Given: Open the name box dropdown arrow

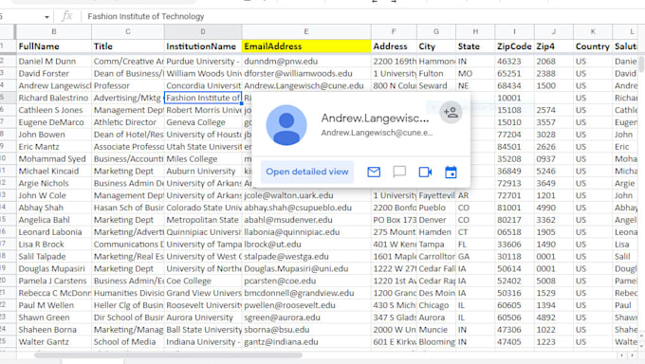Looking at the screenshot, I should click(x=46, y=17).
